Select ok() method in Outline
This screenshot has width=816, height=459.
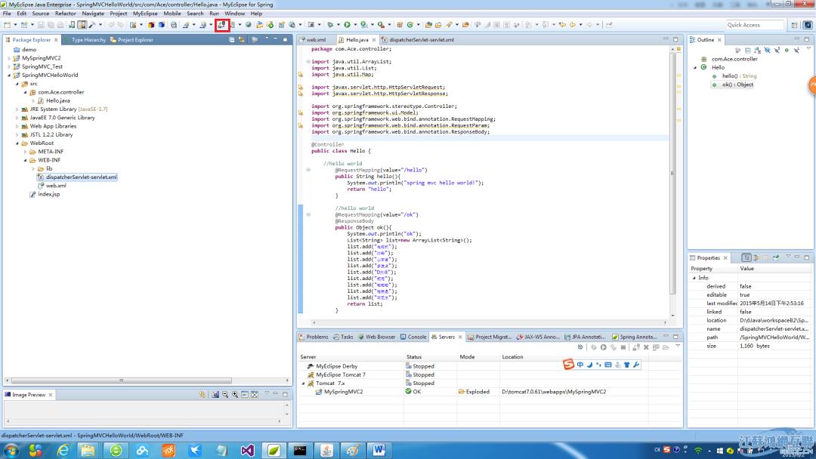(737, 85)
